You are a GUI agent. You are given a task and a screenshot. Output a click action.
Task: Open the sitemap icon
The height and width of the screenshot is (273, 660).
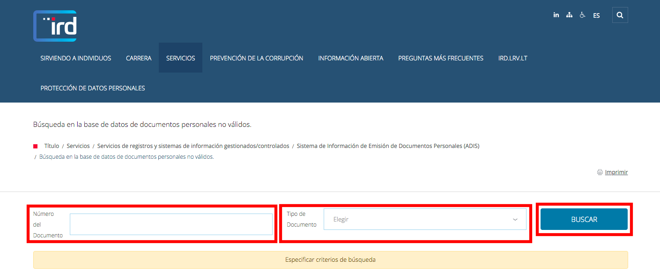569,15
